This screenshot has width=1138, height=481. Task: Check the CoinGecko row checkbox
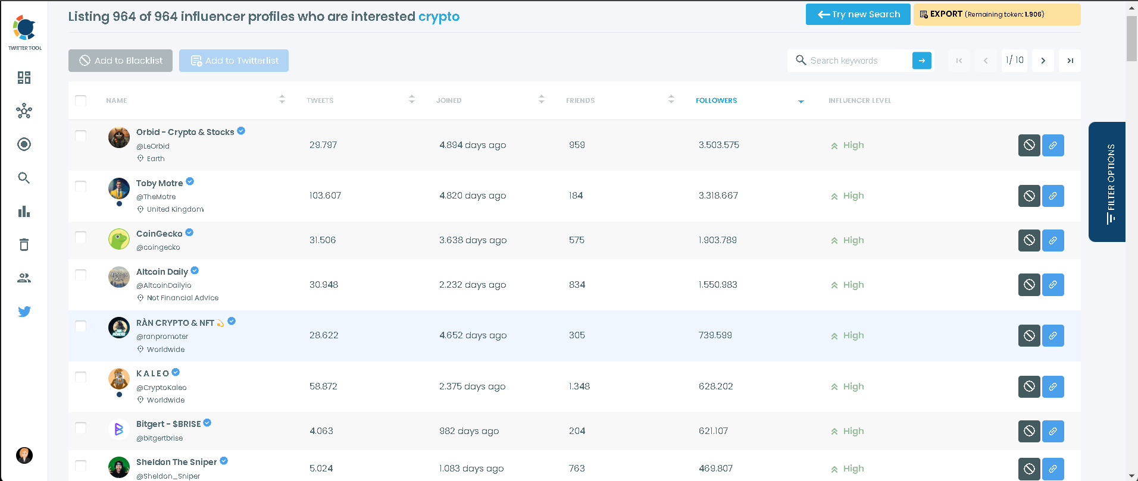(x=81, y=237)
